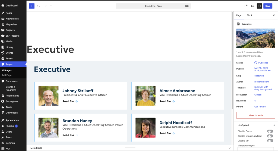The width and height of the screenshot is (278, 151).
Task: Change the parent page Our People
Action: tap(260, 107)
